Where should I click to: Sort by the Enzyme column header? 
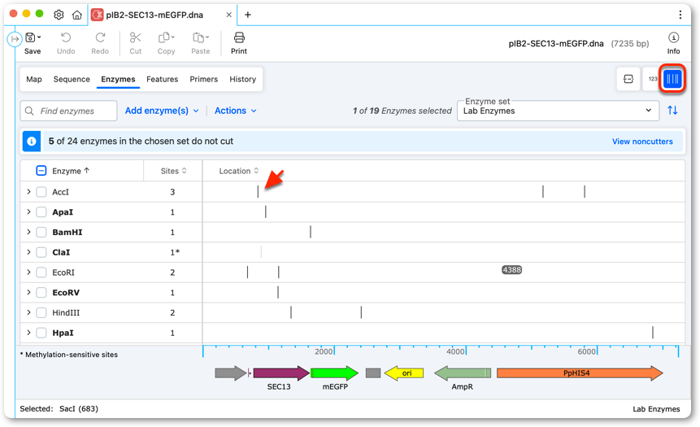(x=71, y=171)
